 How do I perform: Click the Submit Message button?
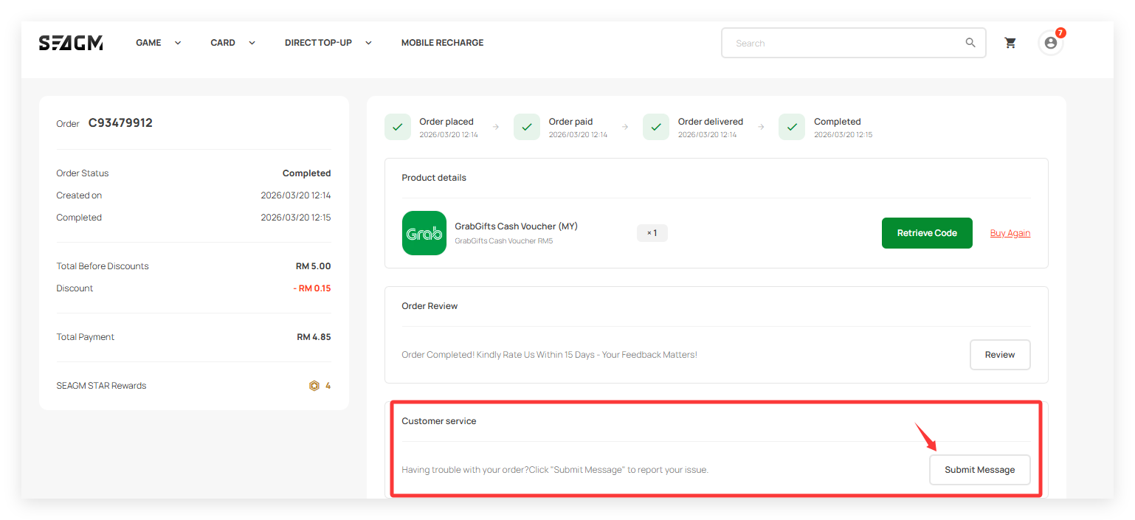tap(979, 470)
